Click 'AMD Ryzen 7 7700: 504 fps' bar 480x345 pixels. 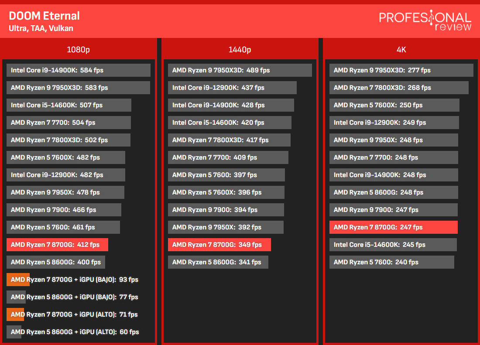pos(69,122)
